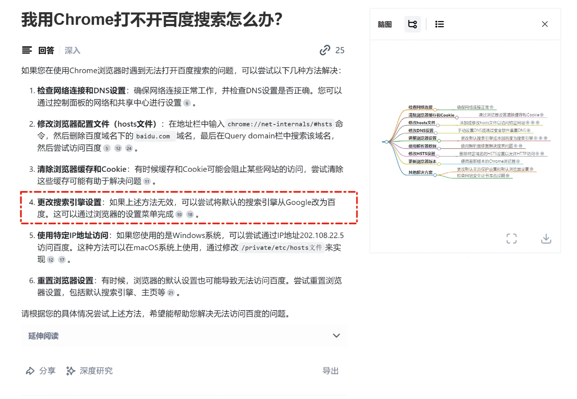
Task: Collapse the 更新浏览器版本 mind map branch
Action: click(x=439, y=164)
